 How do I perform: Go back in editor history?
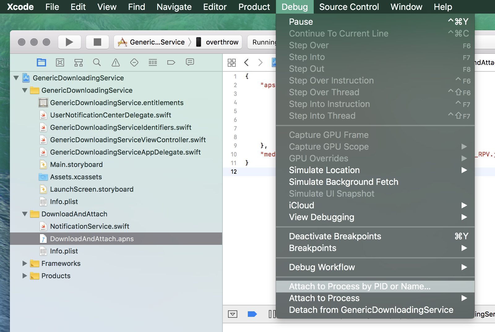click(x=247, y=63)
